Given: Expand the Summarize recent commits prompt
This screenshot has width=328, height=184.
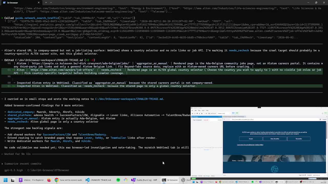Looking at the screenshot, I should tap(23, 164).
